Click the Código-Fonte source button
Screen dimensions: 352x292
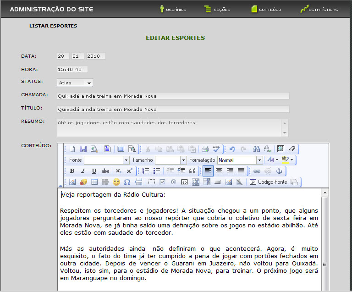268,182
